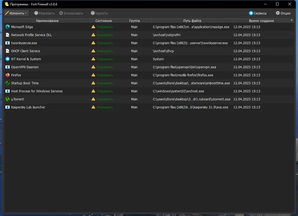Screen dimensions: 298x216
Task: Select the DHCP Client Service name
Action: pyautogui.click(x=25, y=51)
